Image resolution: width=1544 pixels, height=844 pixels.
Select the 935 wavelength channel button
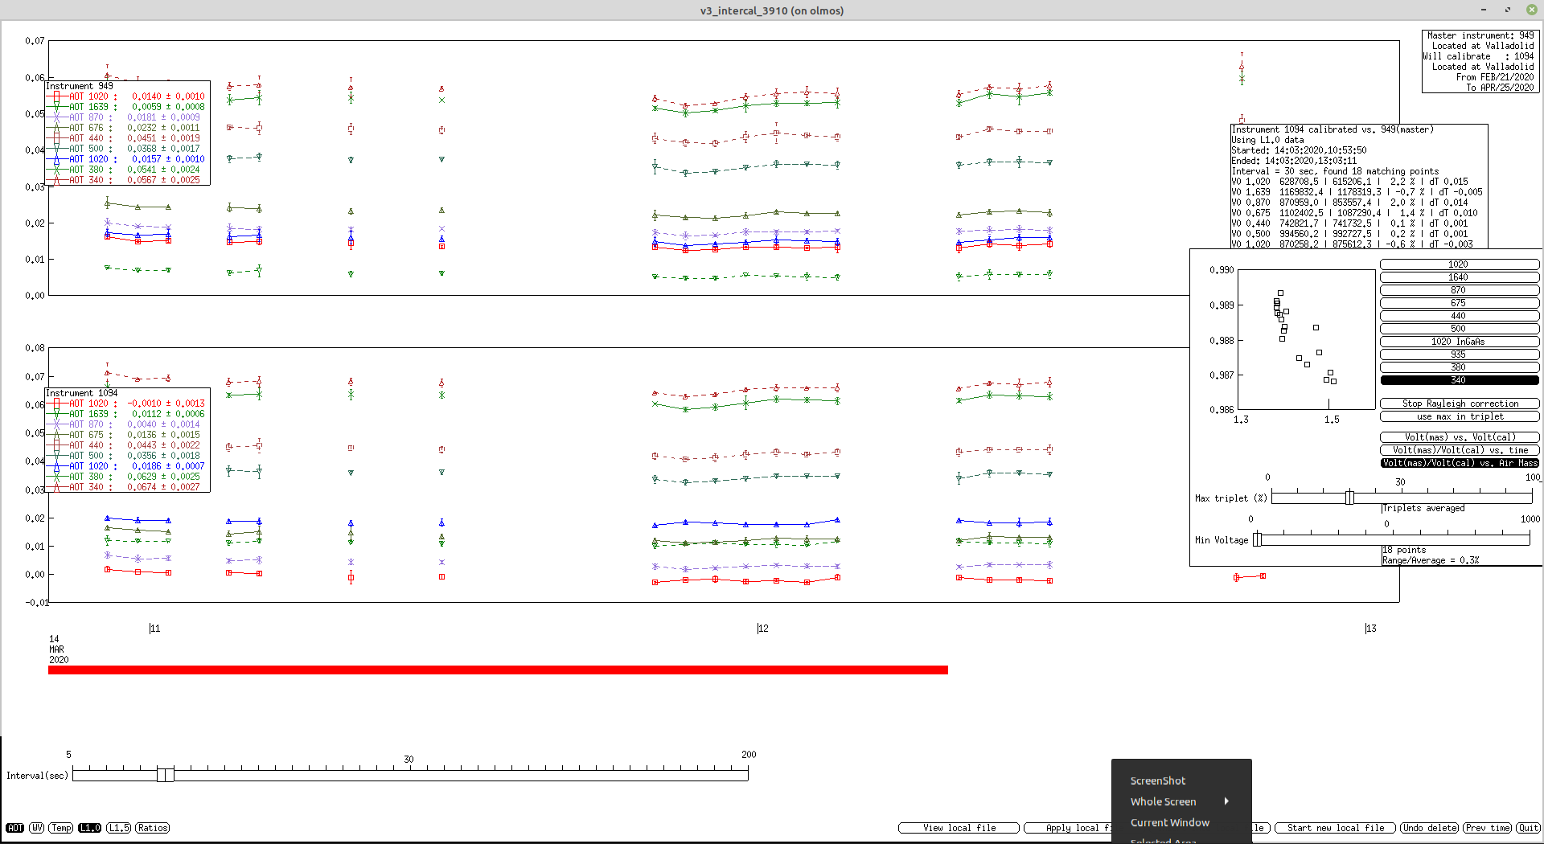1459,354
